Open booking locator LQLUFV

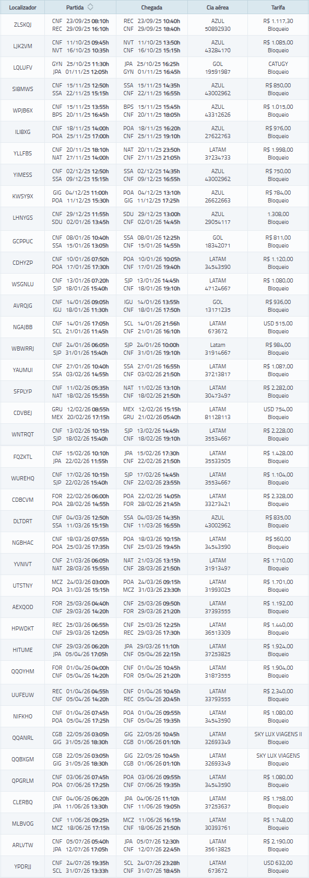pos(22,68)
